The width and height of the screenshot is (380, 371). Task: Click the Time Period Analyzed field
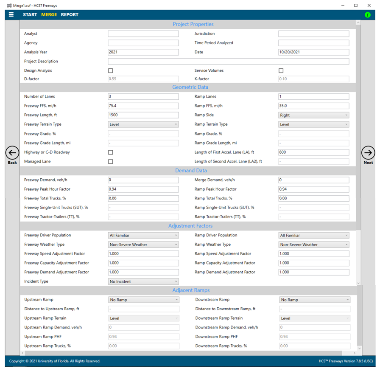pos(313,43)
